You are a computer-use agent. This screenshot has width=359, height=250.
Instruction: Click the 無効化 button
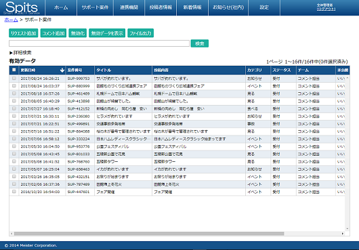[78, 33]
